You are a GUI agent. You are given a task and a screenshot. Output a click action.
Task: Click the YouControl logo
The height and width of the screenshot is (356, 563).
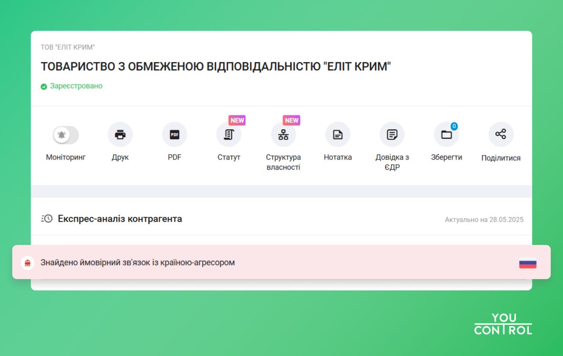(x=503, y=323)
